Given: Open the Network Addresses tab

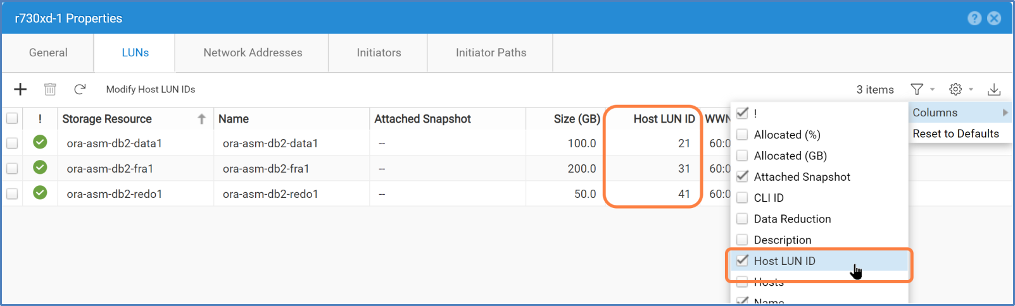Looking at the screenshot, I should (253, 52).
